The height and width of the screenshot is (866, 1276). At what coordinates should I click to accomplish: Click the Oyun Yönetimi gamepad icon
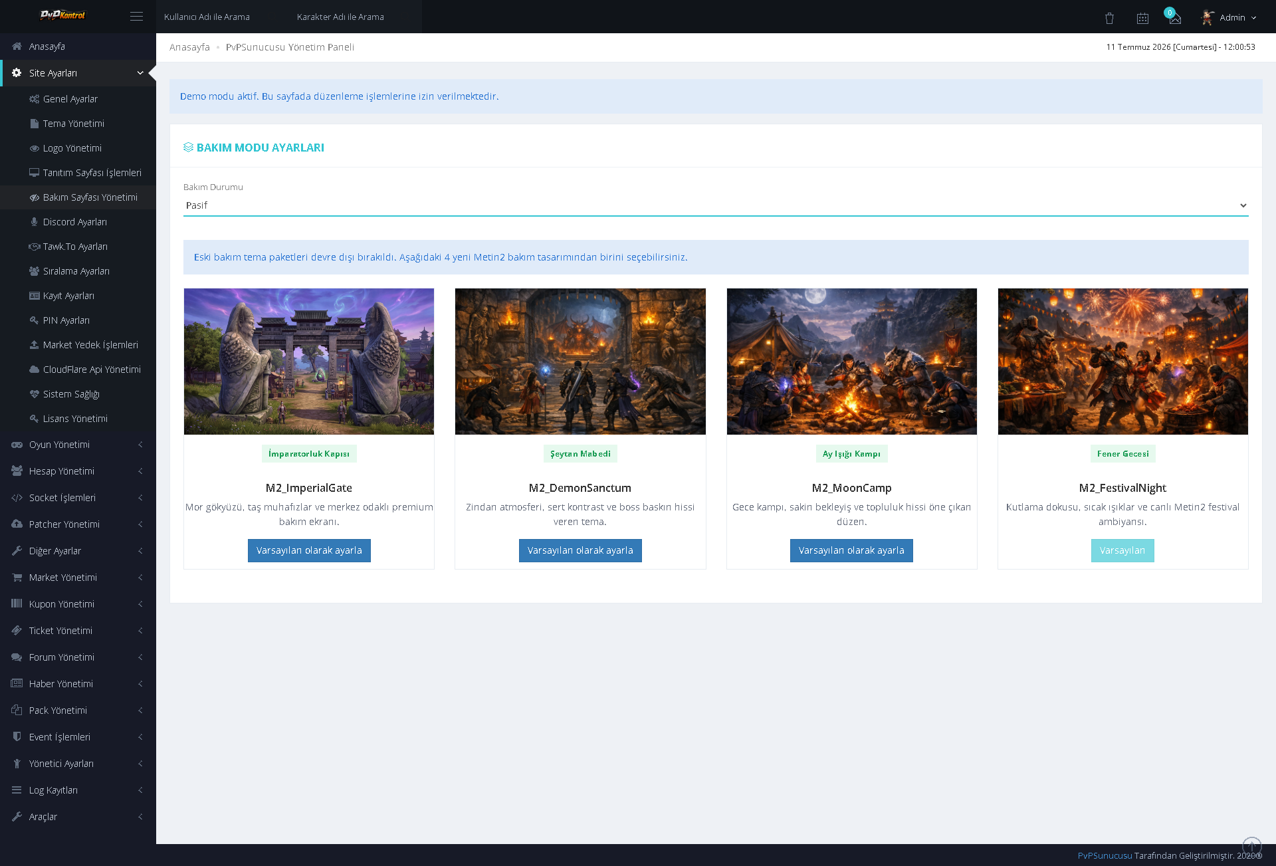17,445
